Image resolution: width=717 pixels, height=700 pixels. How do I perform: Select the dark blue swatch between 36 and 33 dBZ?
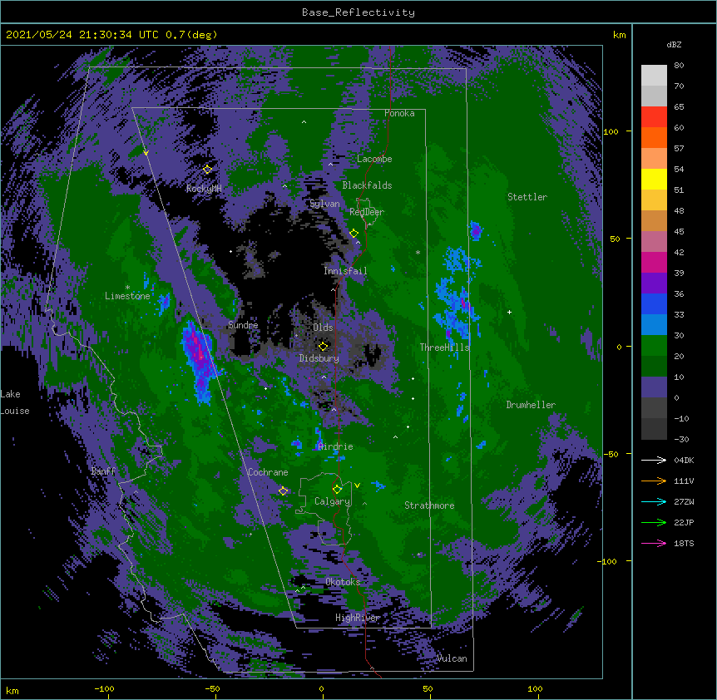(x=654, y=303)
